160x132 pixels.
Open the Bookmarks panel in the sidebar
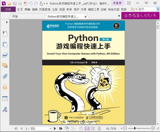coord(5,34)
